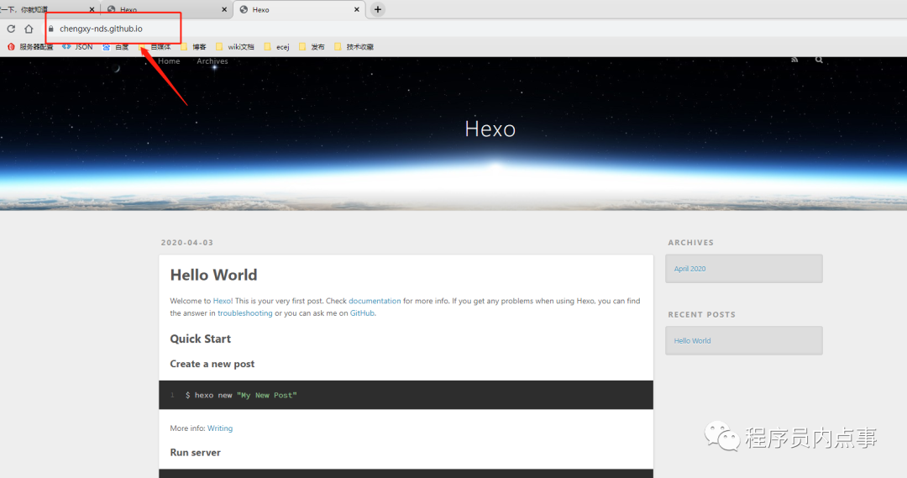This screenshot has width=907, height=478.
Task: Click the Run server heading
Action: tap(195, 453)
